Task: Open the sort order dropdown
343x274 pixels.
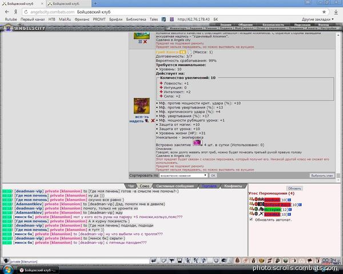Action: pos(184,175)
